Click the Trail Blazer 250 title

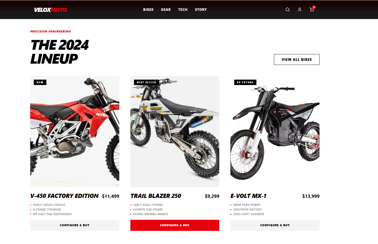tap(156, 196)
